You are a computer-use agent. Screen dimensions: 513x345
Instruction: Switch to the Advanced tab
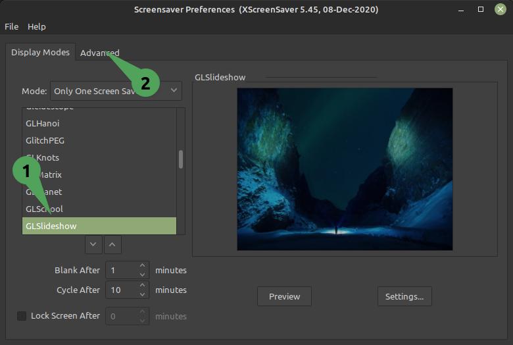(x=100, y=53)
